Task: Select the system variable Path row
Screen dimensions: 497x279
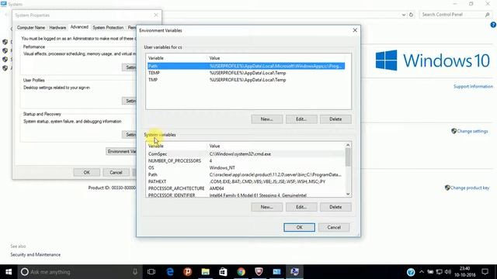Action: coord(246,174)
